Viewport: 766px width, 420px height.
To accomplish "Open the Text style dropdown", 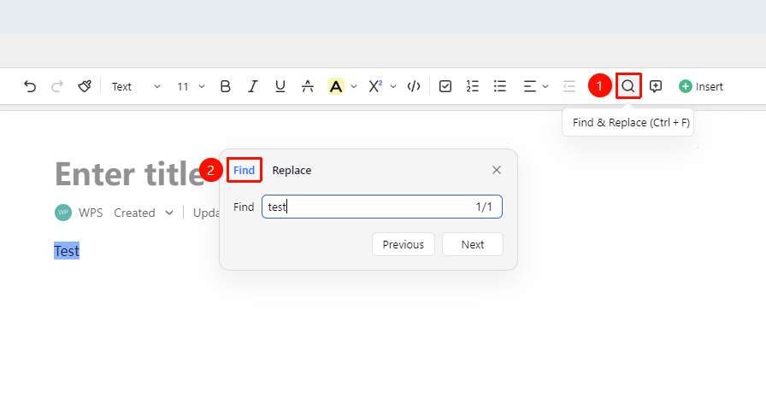I will pyautogui.click(x=136, y=86).
